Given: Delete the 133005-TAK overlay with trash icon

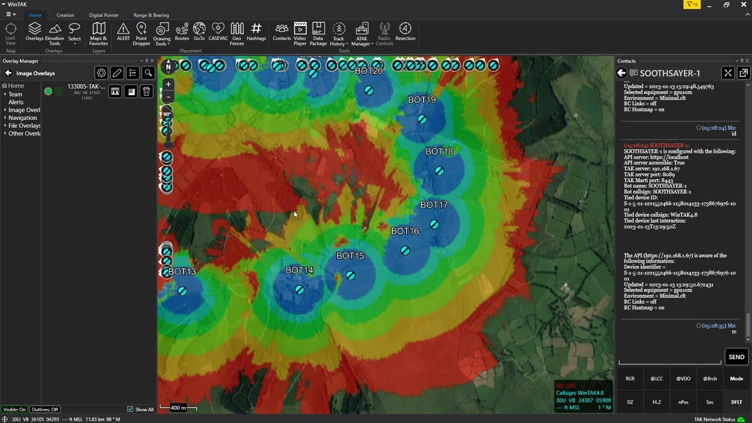Looking at the screenshot, I should (x=146, y=91).
